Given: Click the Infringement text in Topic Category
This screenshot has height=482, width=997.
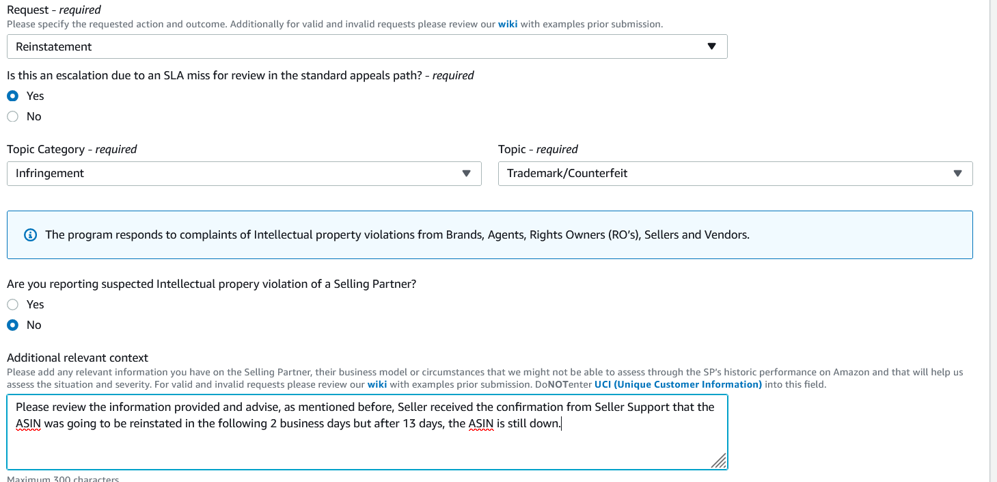Looking at the screenshot, I should click(x=50, y=173).
